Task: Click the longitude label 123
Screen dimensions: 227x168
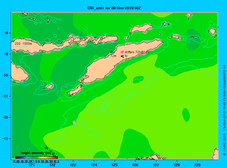Action: [73, 165]
